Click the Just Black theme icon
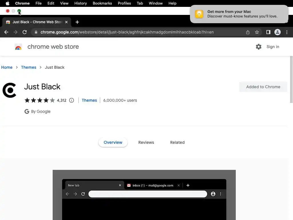Viewport: 293px width, 220px height. 9,90
